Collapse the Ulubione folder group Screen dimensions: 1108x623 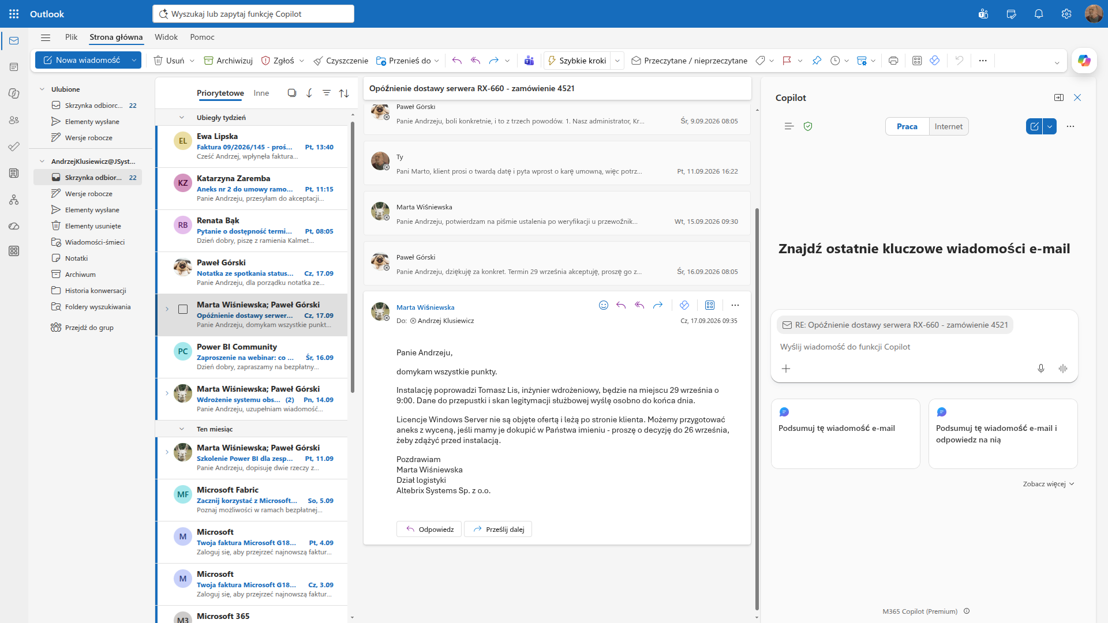pos(42,89)
